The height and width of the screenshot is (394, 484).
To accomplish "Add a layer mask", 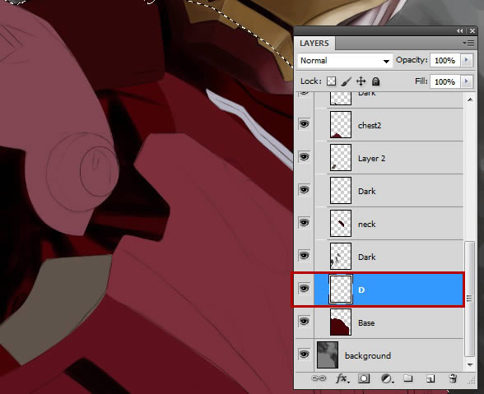I will click(364, 378).
